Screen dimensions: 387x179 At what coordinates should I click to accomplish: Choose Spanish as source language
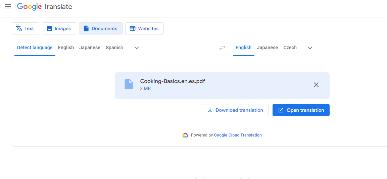coord(114,48)
